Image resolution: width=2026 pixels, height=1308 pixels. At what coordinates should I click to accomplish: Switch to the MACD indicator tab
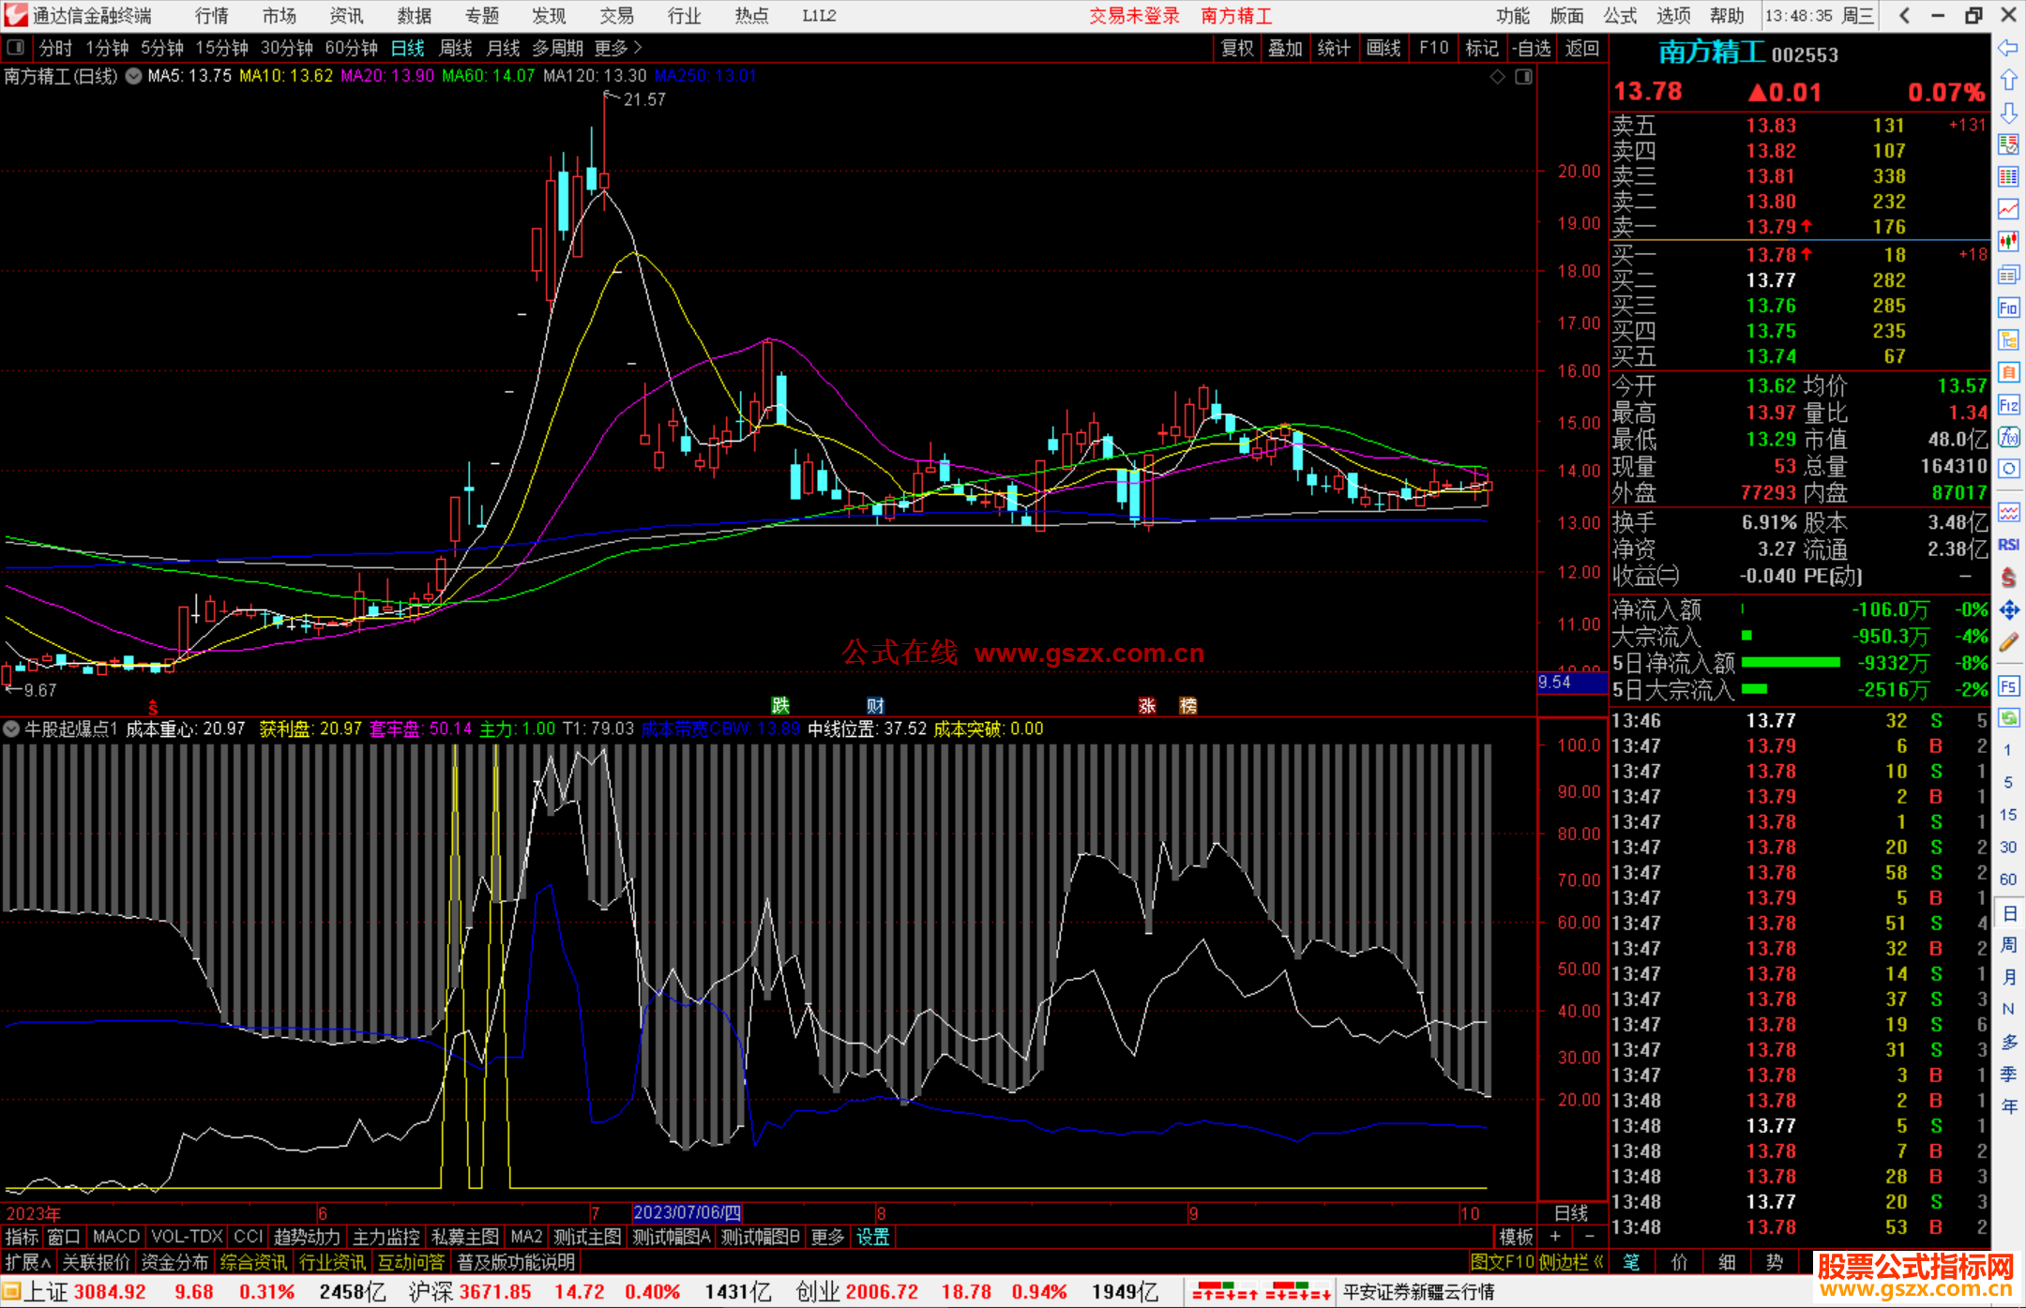[115, 1237]
